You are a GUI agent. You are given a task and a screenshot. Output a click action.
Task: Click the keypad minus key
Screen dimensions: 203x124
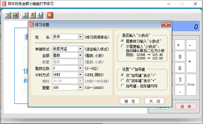click(x=191, y=45)
